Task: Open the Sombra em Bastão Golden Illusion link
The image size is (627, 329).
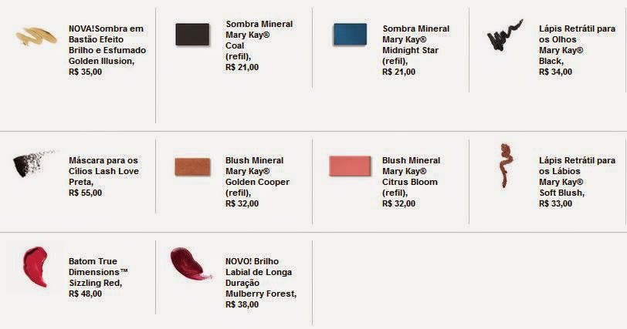Action: (x=107, y=50)
